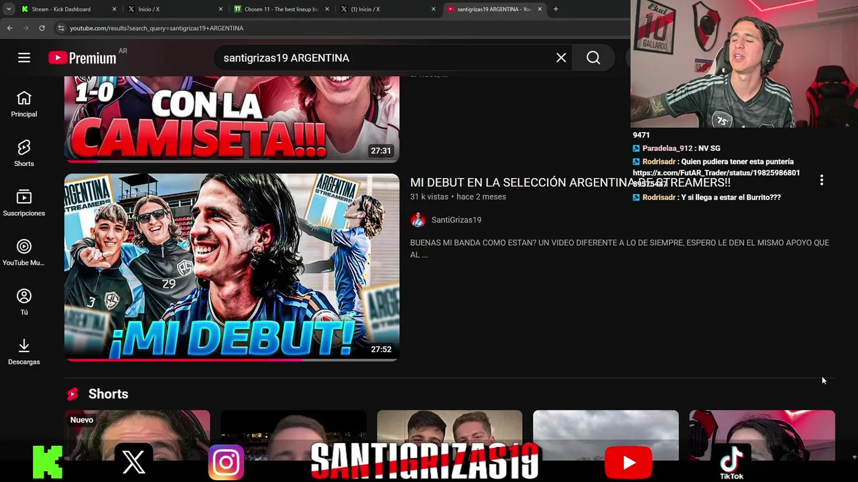Close the Chosen 11 tab

tap(327, 9)
